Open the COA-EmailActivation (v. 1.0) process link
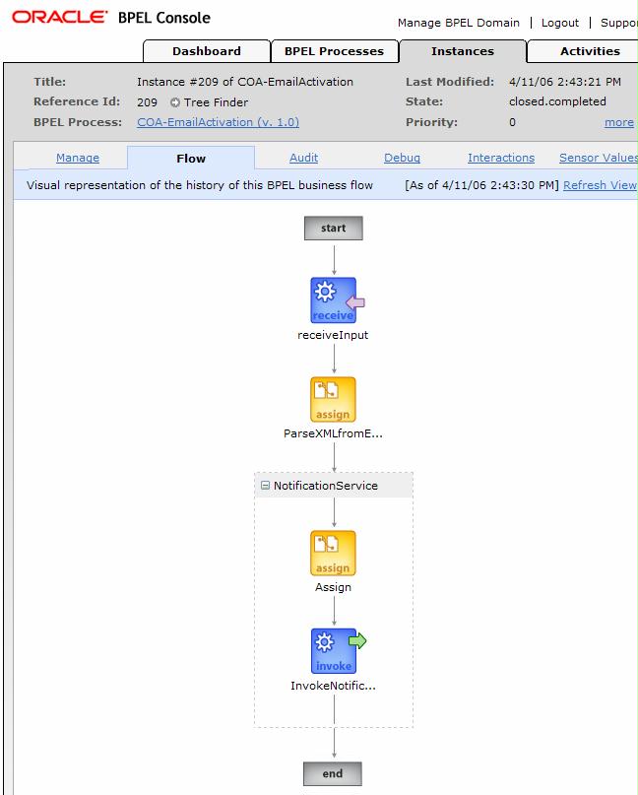This screenshot has height=795, width=638. 218,123
